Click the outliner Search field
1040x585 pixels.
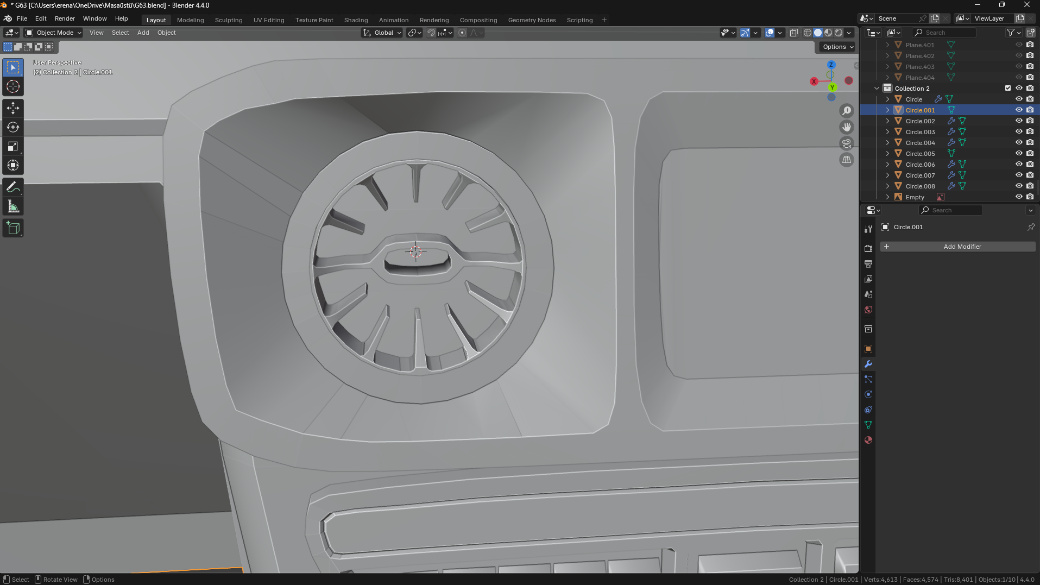944,33
